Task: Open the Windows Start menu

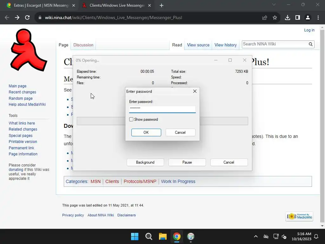Action: coord(135,236)
